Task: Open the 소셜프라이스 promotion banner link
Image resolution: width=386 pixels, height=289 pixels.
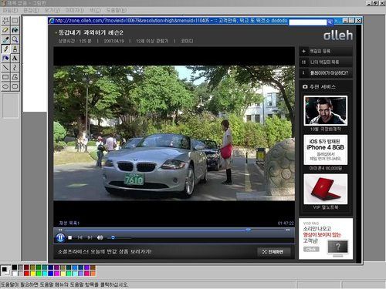Action: click(x=105, y=251)
